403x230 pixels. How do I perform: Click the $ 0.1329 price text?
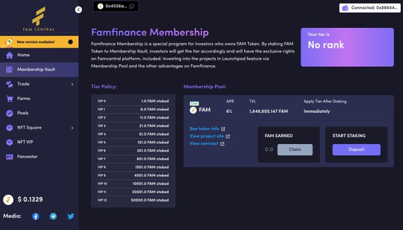[x=30, y=199]
